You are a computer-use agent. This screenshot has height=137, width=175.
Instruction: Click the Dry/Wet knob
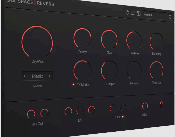37,41
